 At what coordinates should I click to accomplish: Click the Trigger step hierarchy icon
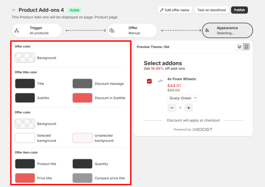pyautogui.click(x=17, y=31)
